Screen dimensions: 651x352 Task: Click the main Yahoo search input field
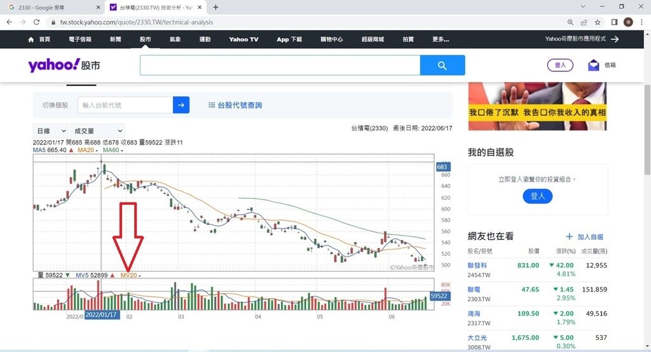tap(280, 66)
